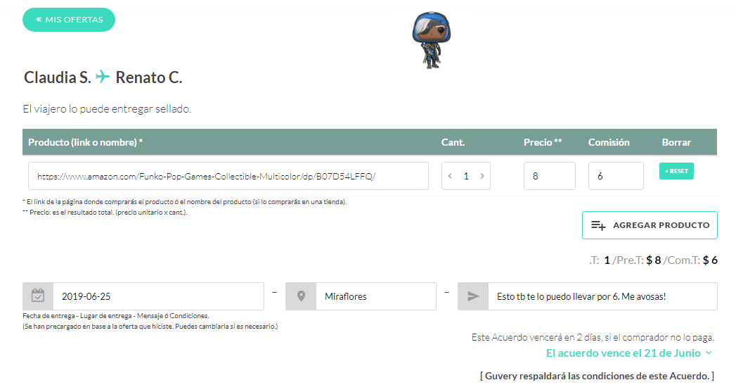Edit the Comisión field showing 6

click(616, 176)
